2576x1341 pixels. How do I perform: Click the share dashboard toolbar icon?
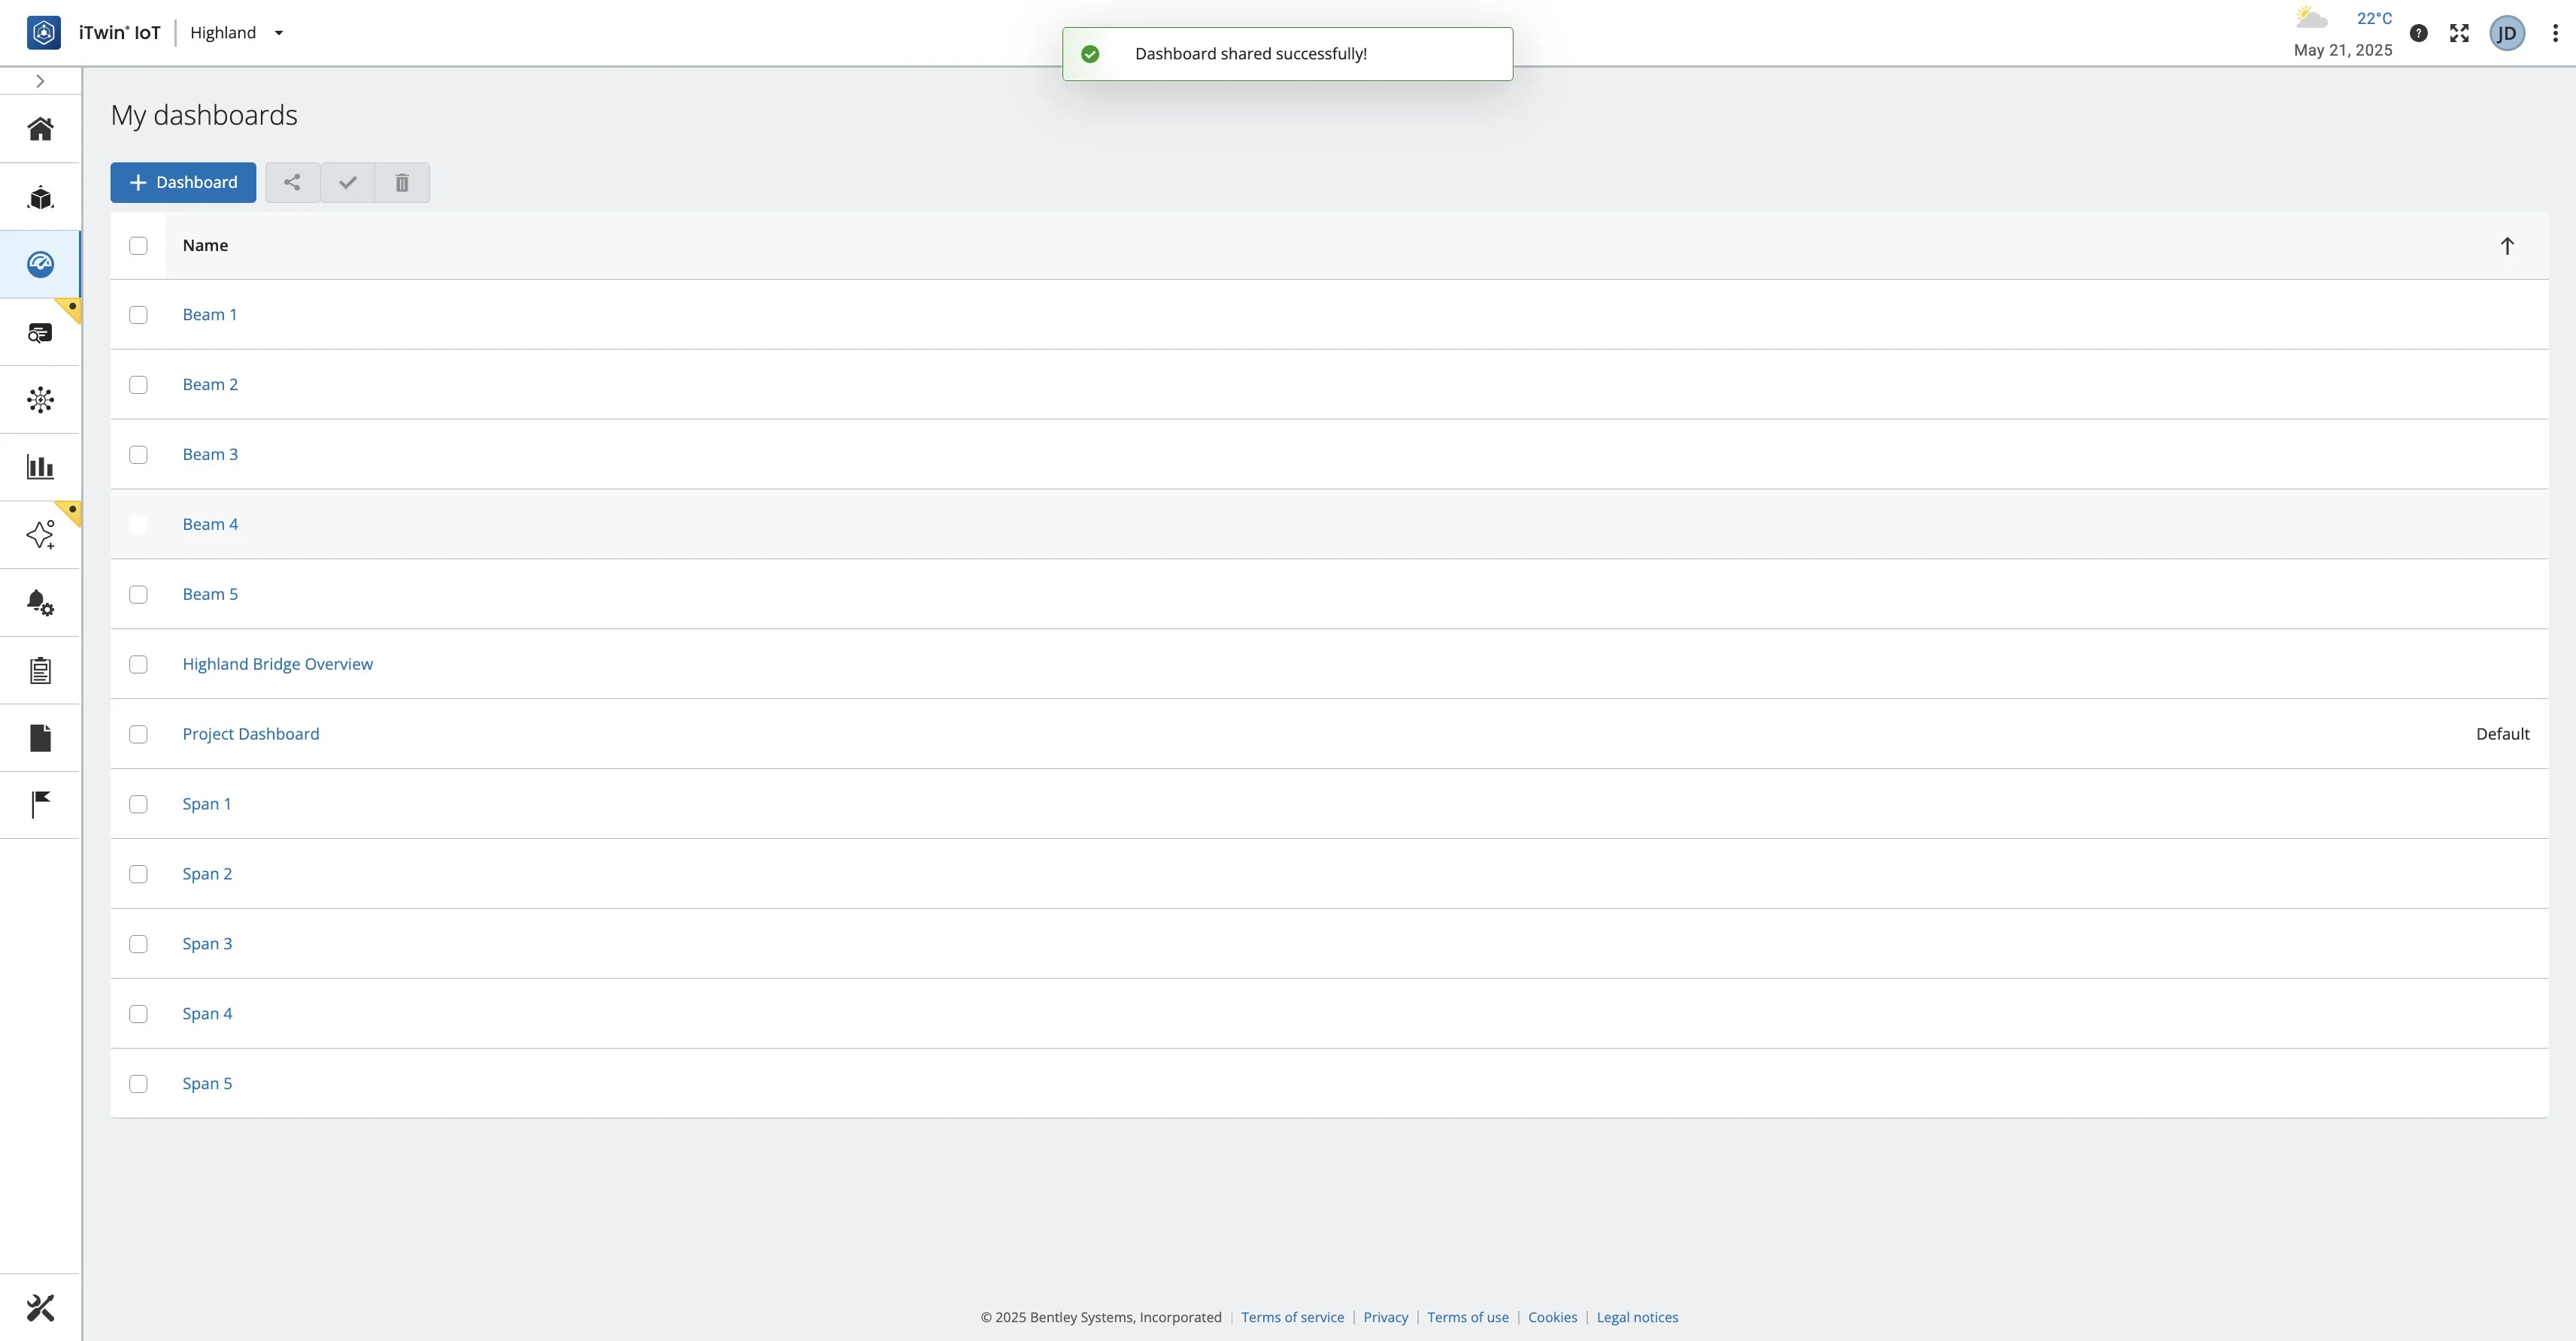[x=292, y=182]
